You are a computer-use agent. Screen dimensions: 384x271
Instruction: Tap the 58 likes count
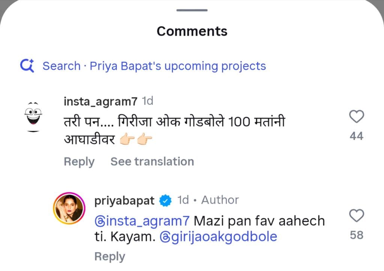[x=356, y=235]
